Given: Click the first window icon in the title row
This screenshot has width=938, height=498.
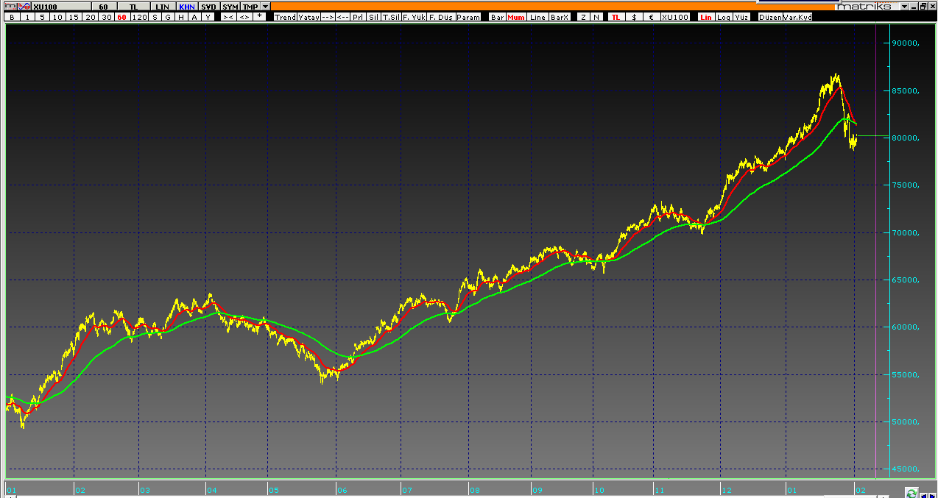Looking at the screenshot, I should pyautogui.click(x=10, y=7).
